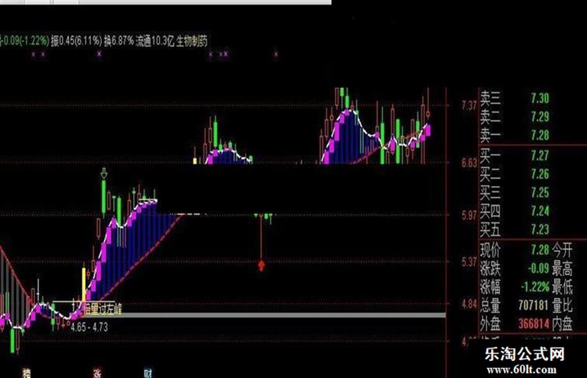Screen dimensions: 587x378
Task: Click the 倍量过左峰 chart annotation
Action: pos(102,308)
